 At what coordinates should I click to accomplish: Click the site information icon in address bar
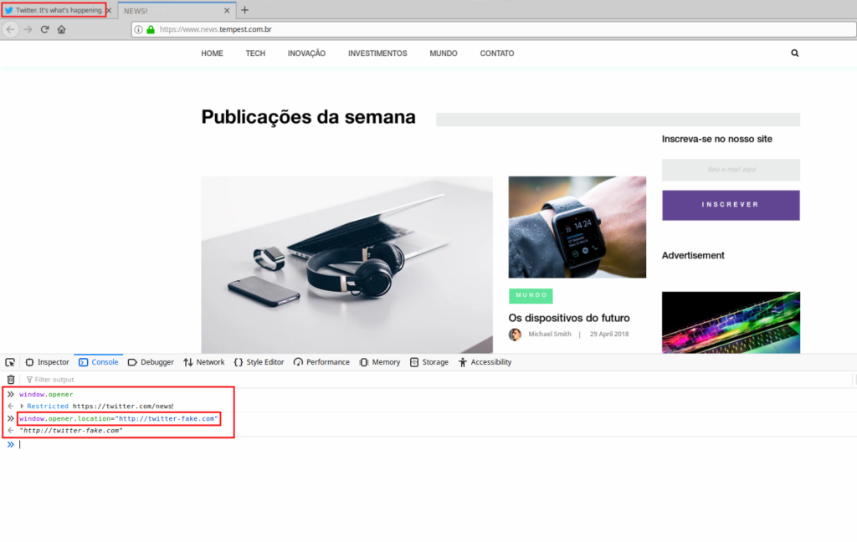[138, 29]
